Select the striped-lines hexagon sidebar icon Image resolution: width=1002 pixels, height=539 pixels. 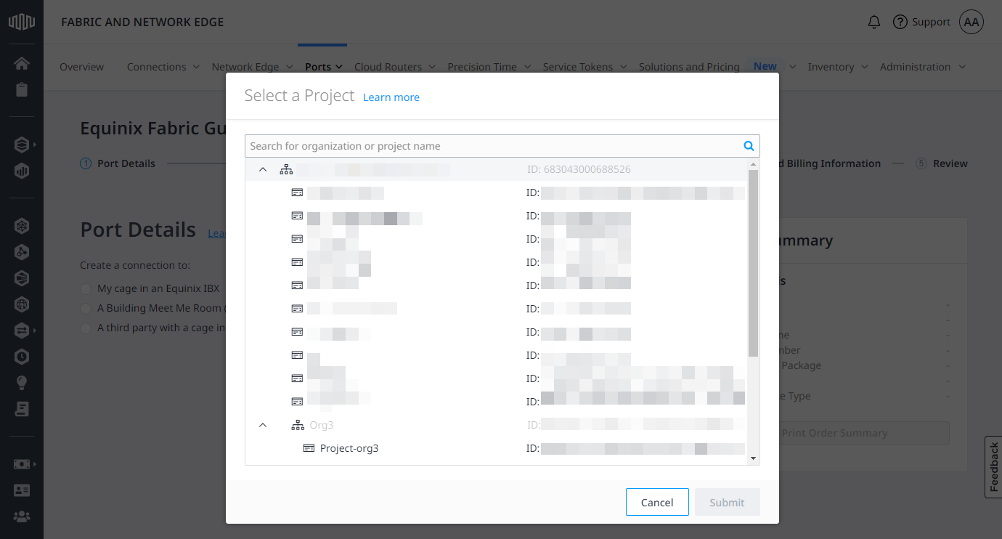point(22,278)
